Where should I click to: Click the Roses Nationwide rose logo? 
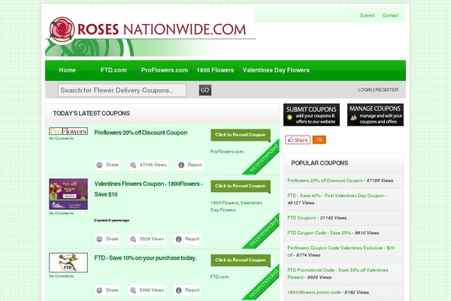click(x=62, y=29)
